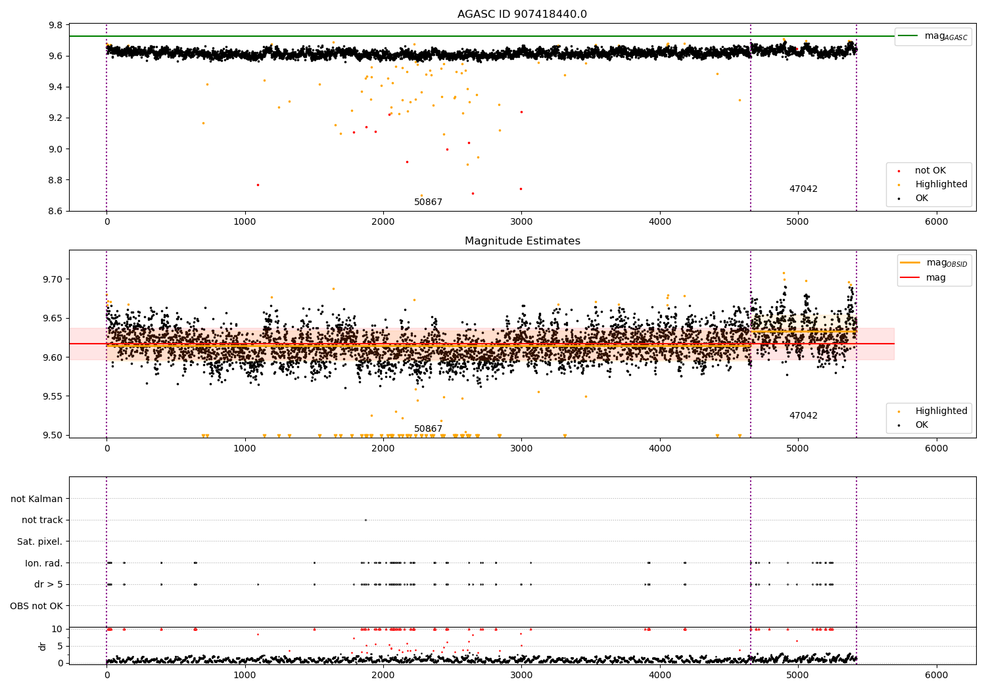
Task: Click the 10 tick label on the dr axis
Action: [x=57, y=630]
